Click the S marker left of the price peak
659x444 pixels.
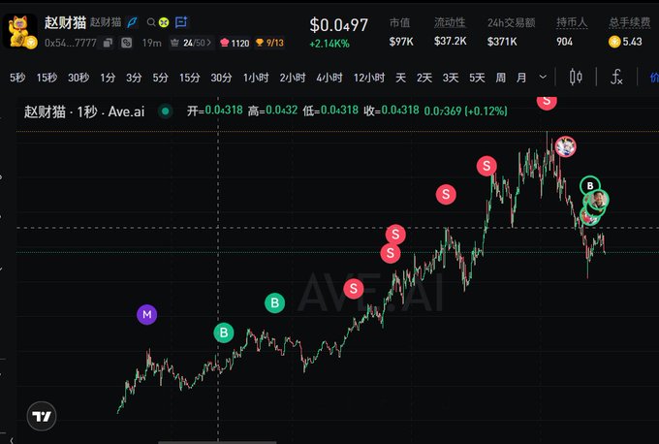tap(486, 166)
